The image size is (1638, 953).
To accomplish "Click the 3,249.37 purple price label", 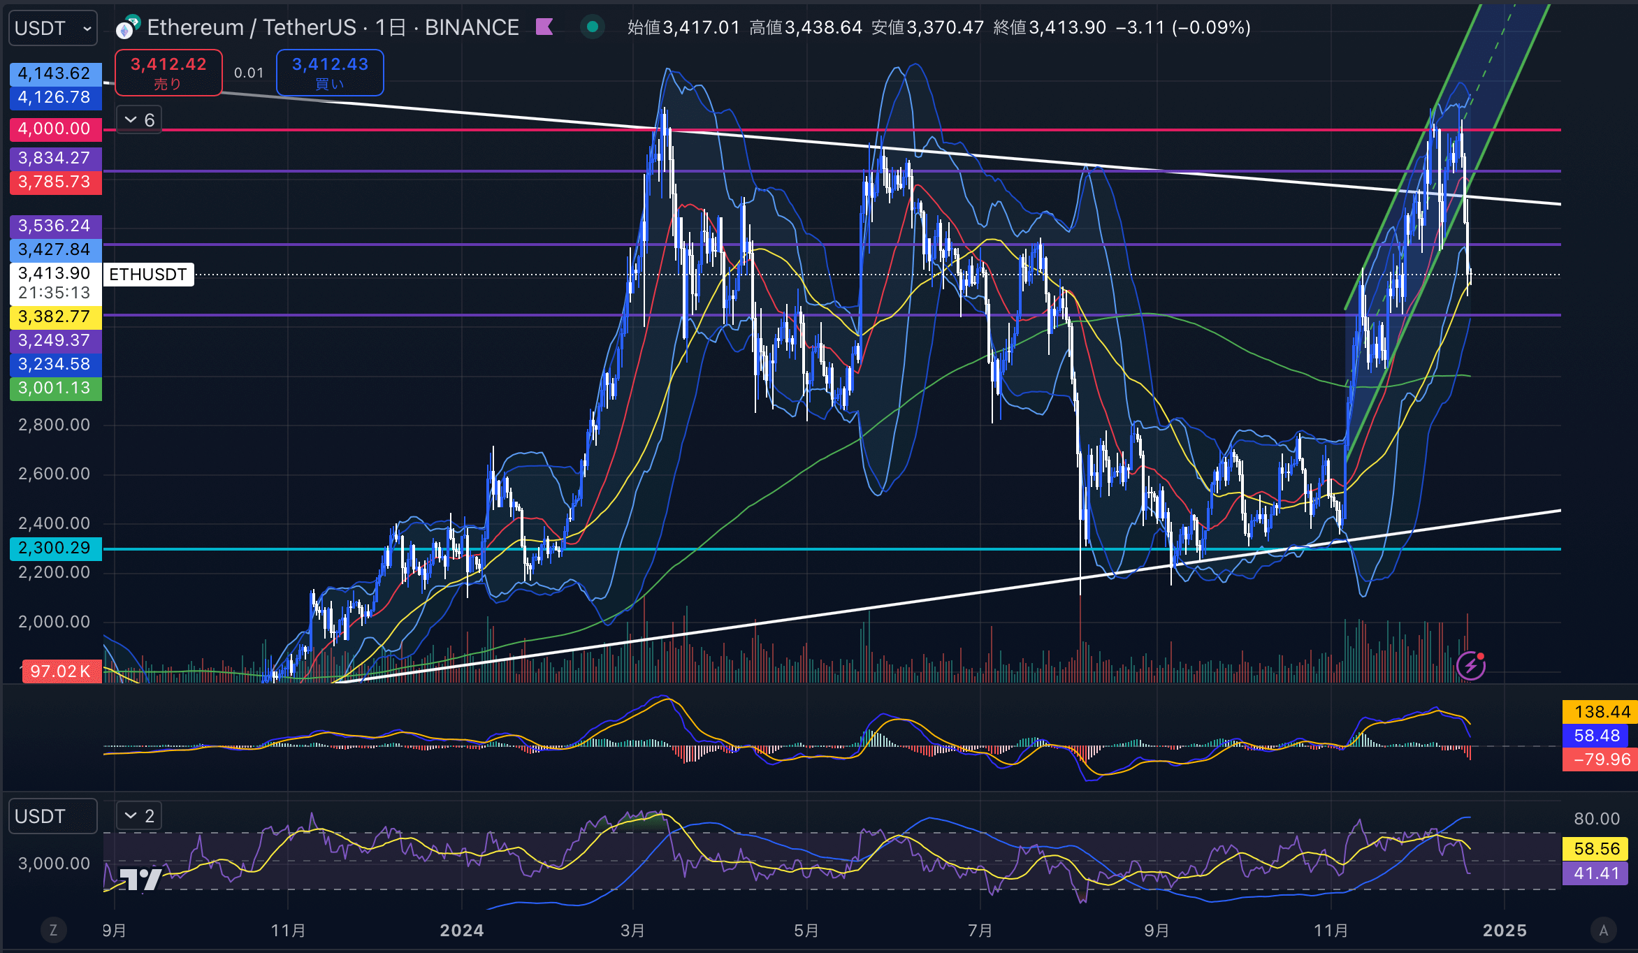I will click(x=55, y=340).
